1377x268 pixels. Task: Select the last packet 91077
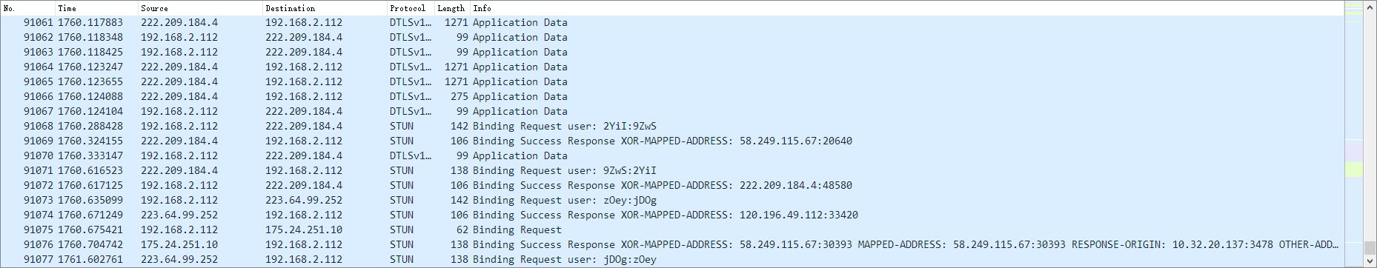(x=672, y=259)
